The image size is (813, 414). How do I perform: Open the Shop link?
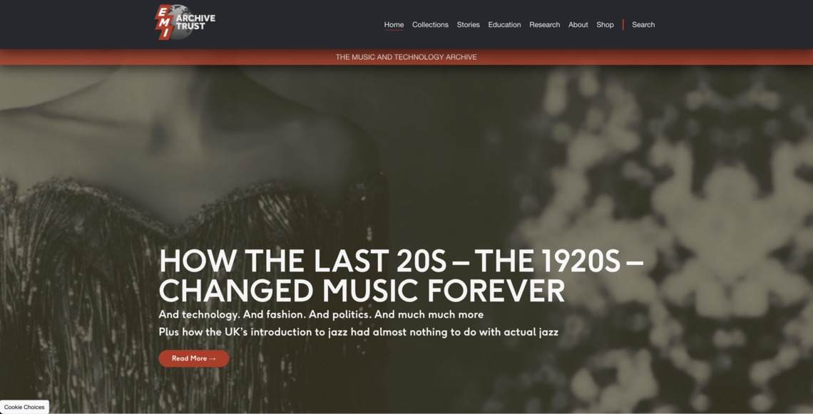tap(605, 24)
